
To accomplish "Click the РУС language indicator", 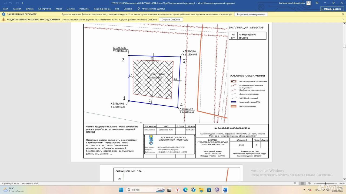I will [x=317, y=190].
